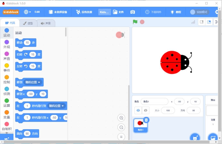Click the camera screenshot icon

click(132, 12)
